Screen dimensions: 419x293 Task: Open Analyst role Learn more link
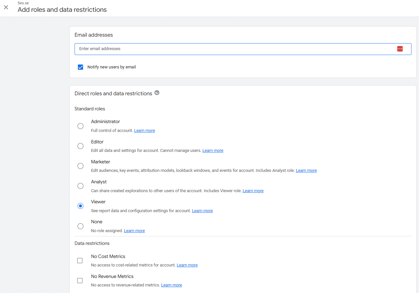253,191
